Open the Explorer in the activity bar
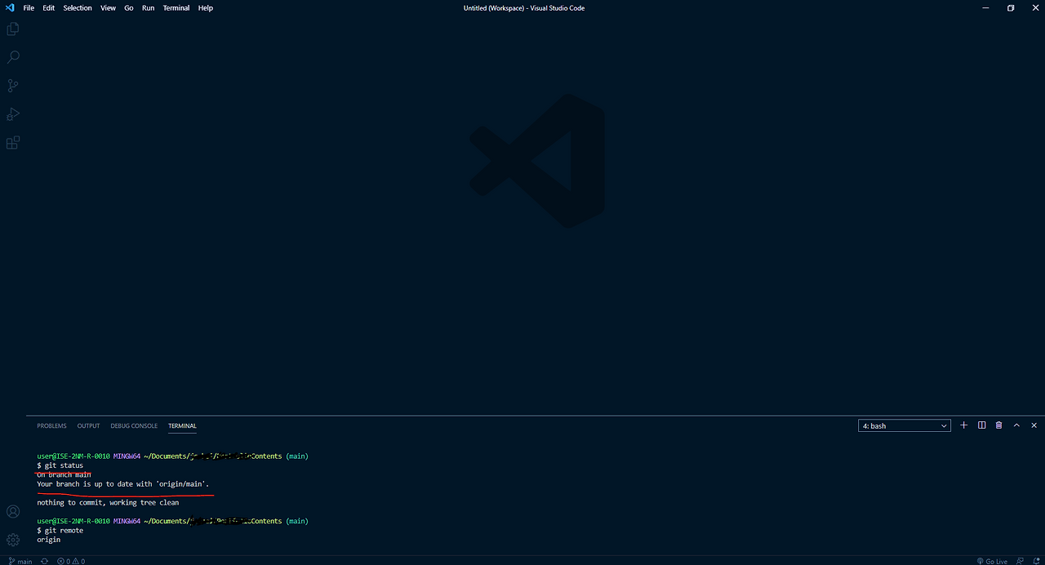This screenshot has width=1045, height=565. (x=12, y=29)
